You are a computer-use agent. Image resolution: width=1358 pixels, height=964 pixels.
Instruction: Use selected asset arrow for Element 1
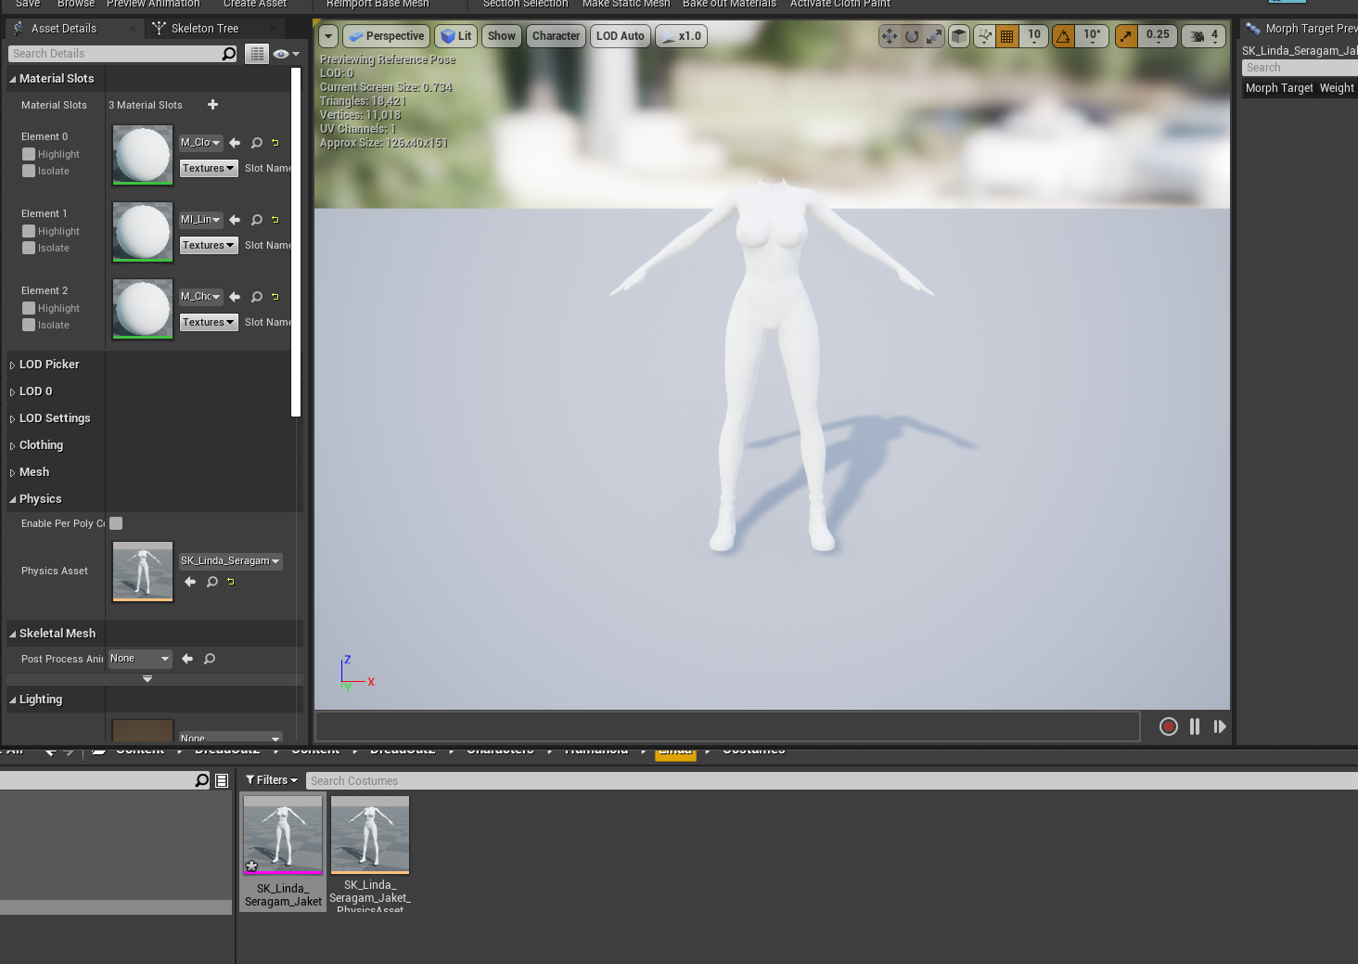pyautogui.click(x=235, y=220)
